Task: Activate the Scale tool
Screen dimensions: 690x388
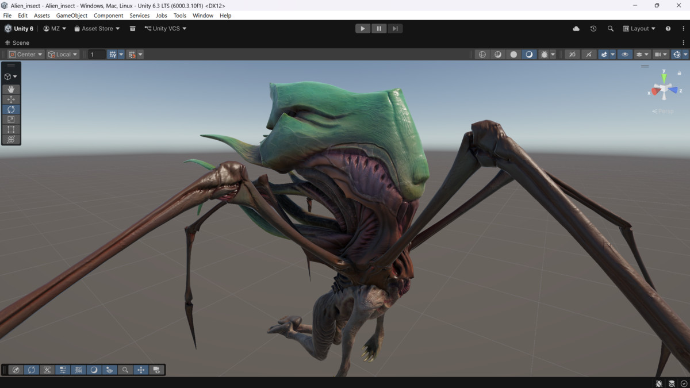Action: (11, 119)
